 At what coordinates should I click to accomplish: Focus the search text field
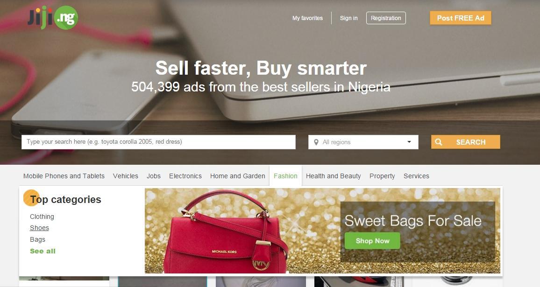[158, 142]
